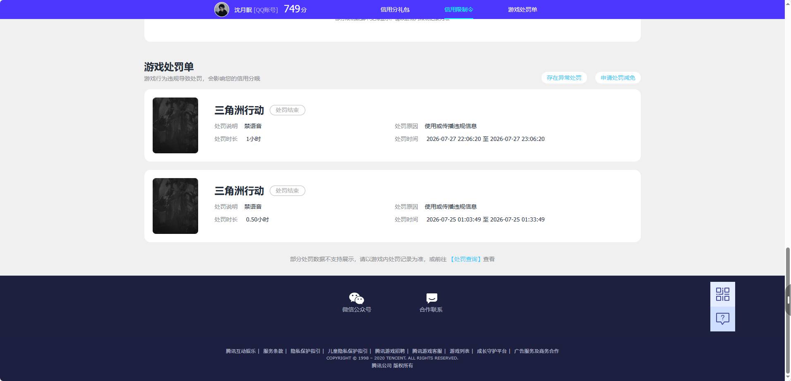Viewport: 791px width, 381px height.
Task: Go to 游戏处罚单 tab in header
Action: (523, 10)
